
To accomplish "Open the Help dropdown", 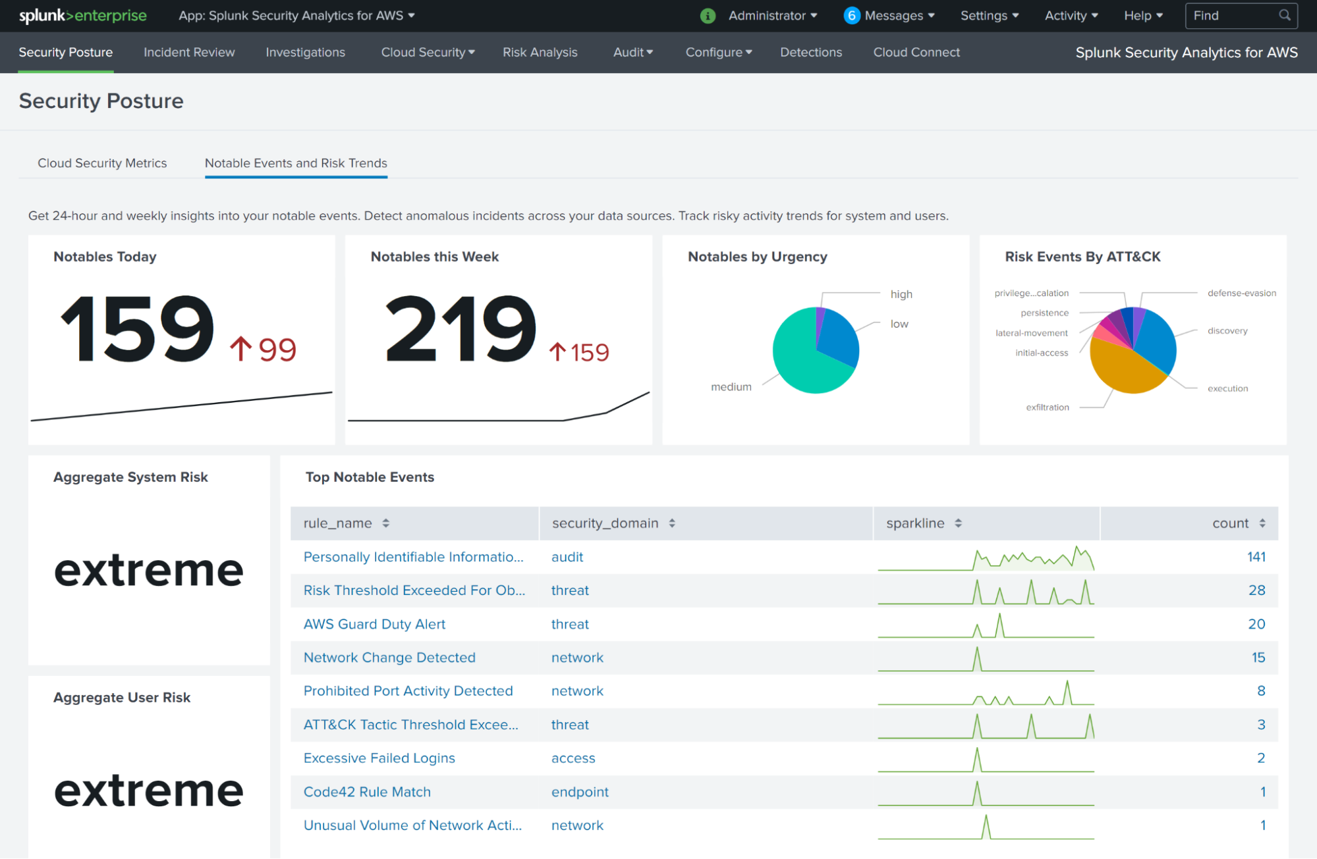I will [x=1143, y=16].
